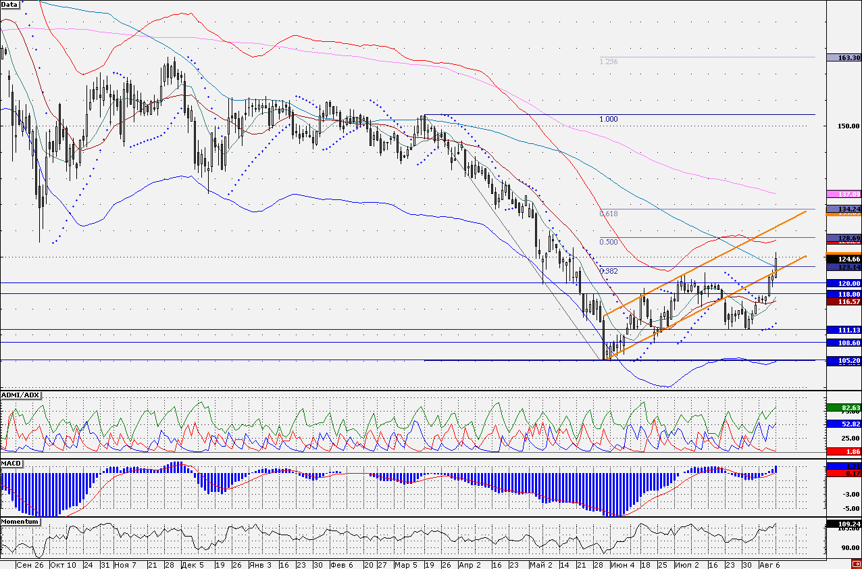Screen dimensions: 862x569
Task: Click the blue 105.20 support level tag
Action: [x=844, y=361]
